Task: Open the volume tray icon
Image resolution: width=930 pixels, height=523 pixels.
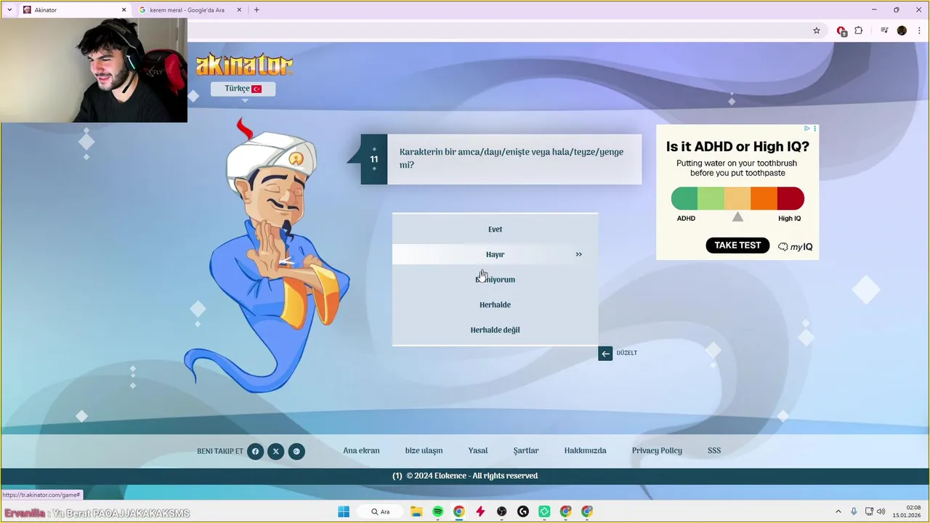Action: pos(881,511)
